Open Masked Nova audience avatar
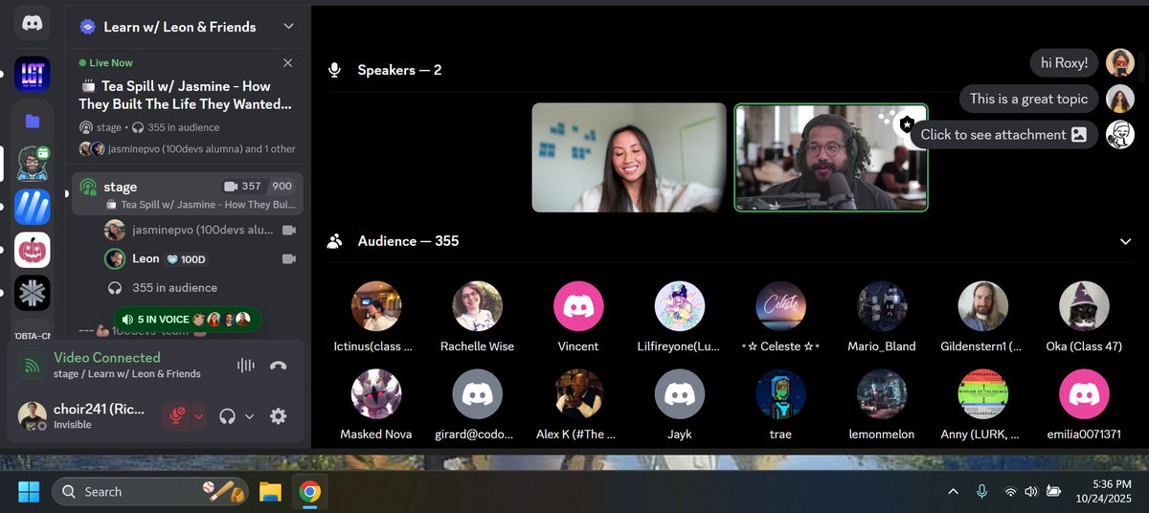 pyautogui.click(x=376, y=394)
